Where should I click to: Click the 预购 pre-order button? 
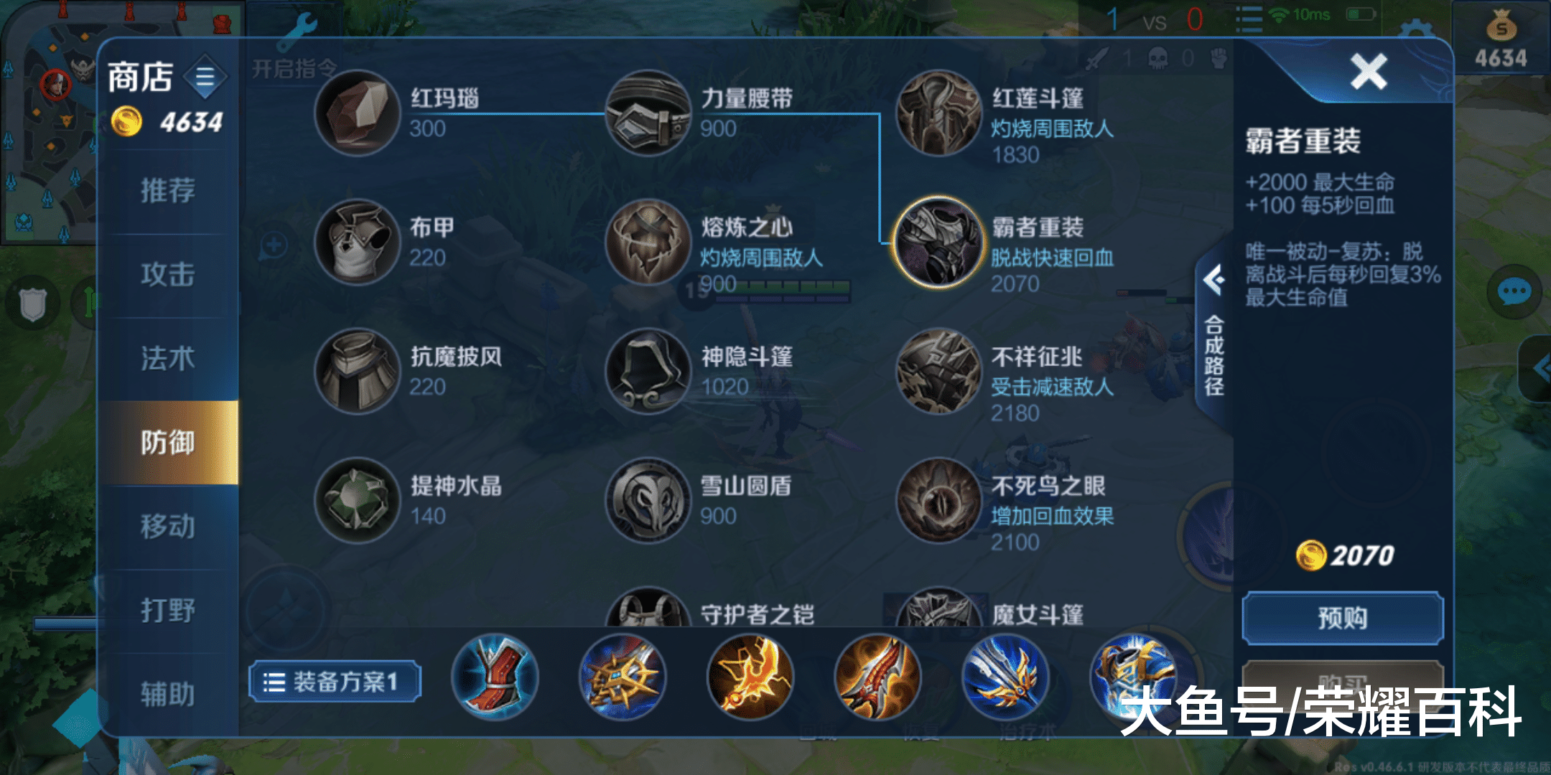click(x=1342, y=618)
